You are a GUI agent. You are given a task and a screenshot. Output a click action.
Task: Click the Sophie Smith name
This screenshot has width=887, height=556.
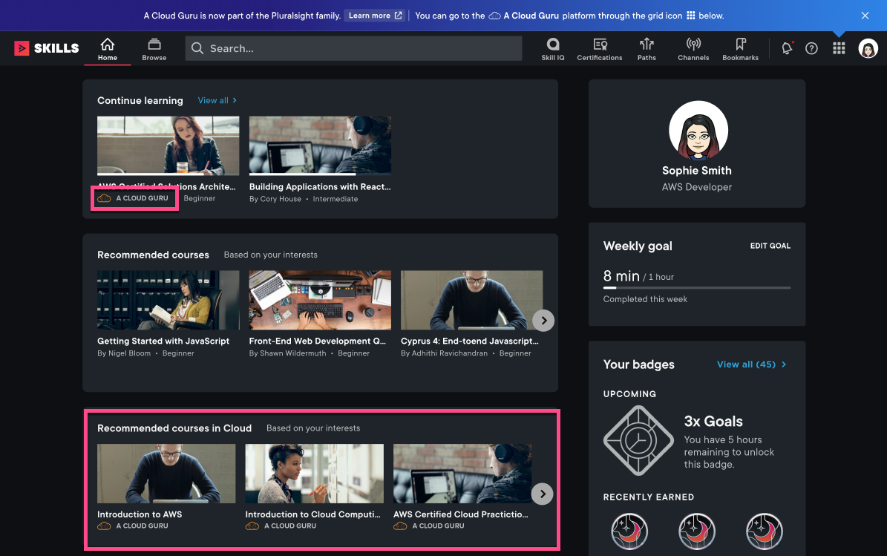tap(697, 170)
